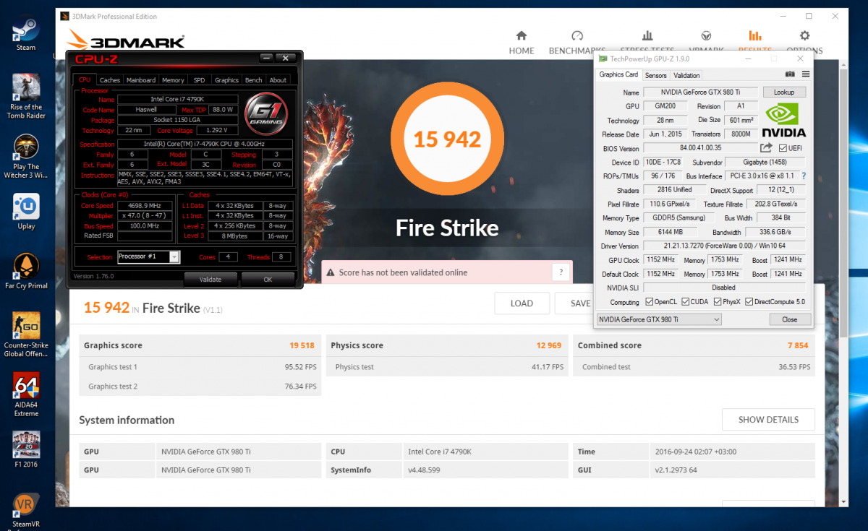Image resolution: width=868 pixels, height=531 pixels.
Task: Click the BIOS export share icon in GPU-Z
Action: tap(766, 148)
